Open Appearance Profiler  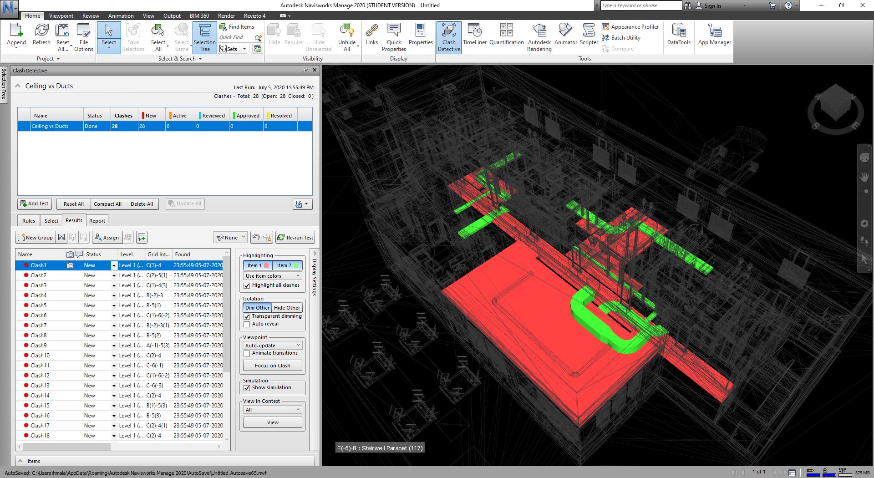[x=630, y=27]
